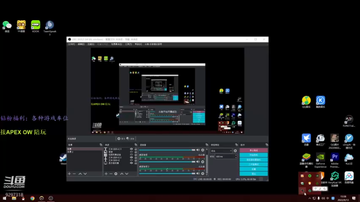Open the transition properties gear
The image size is (360, 202).
click(x=235, y=151)
